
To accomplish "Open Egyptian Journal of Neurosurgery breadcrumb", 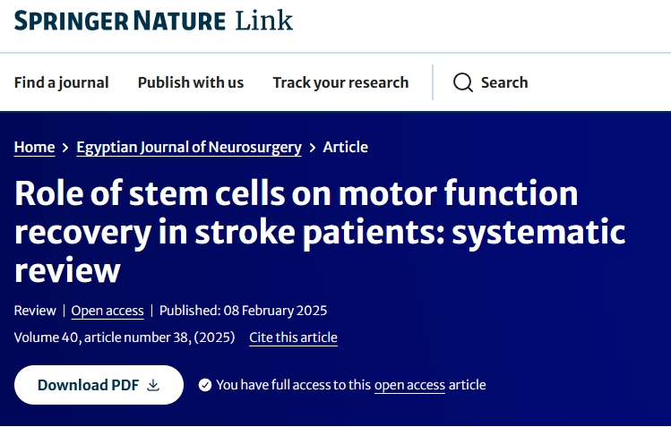I will [x=189, y=148].
